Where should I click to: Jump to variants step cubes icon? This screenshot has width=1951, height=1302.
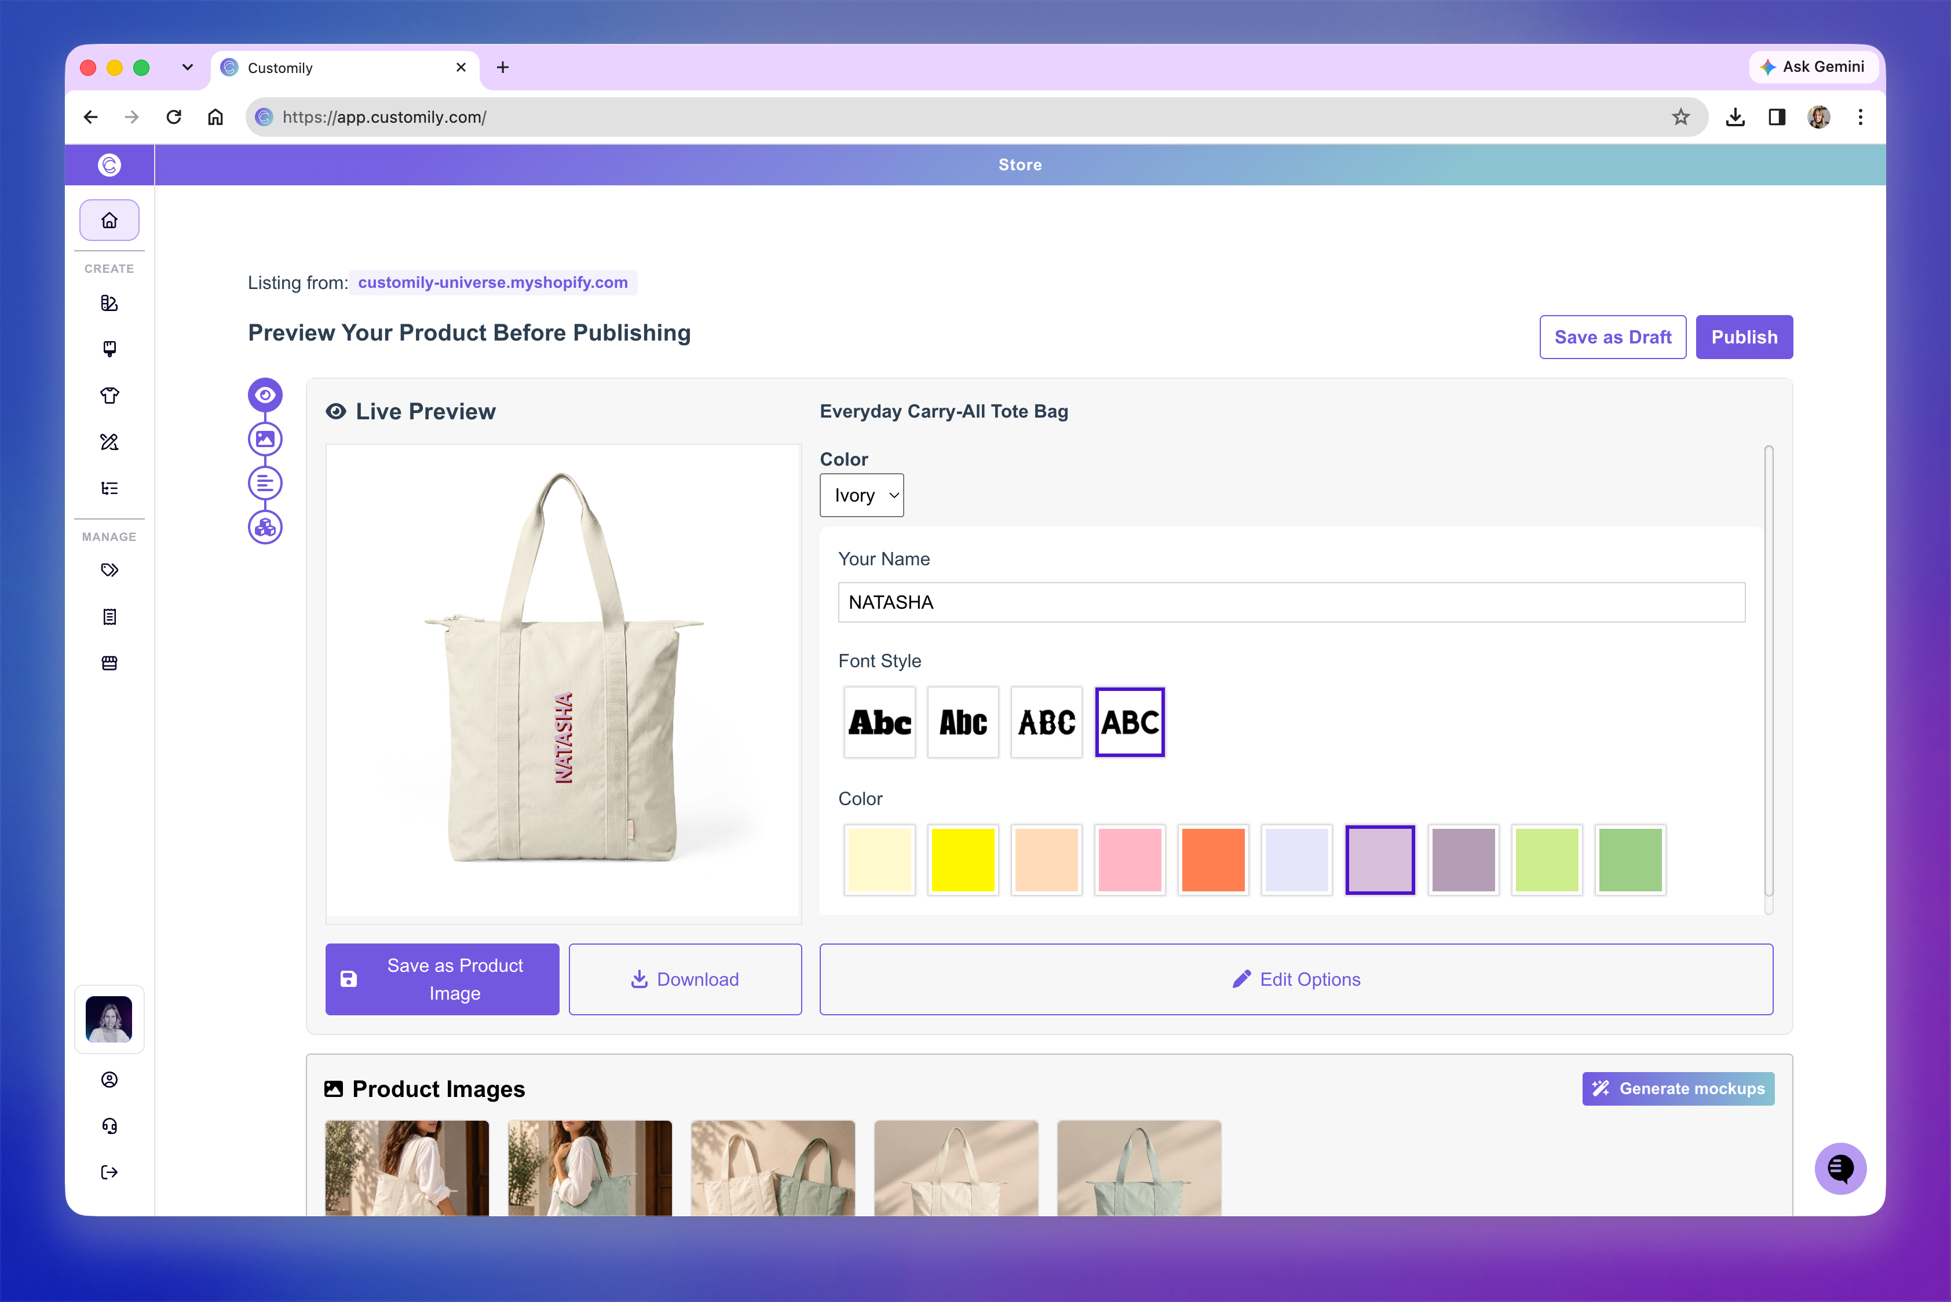[x=265, y=527]
